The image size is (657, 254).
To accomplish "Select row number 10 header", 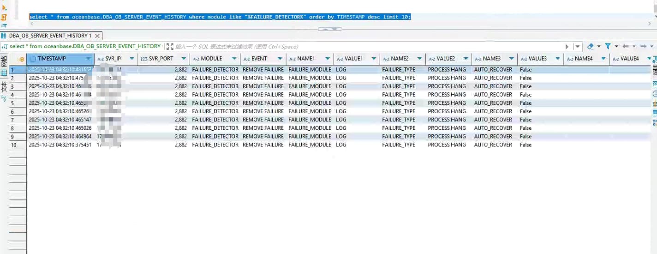I will click(x=14, y=145).
